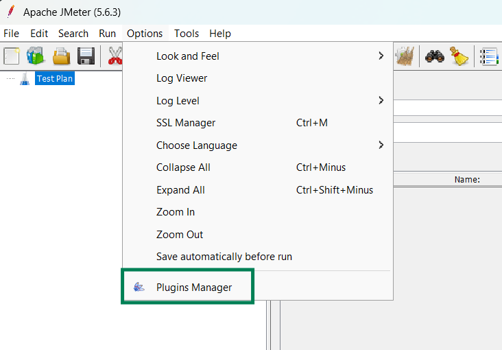Click the Clear All sweep icon
Viewport: 502px width, 350px height.
pos(405,56)
